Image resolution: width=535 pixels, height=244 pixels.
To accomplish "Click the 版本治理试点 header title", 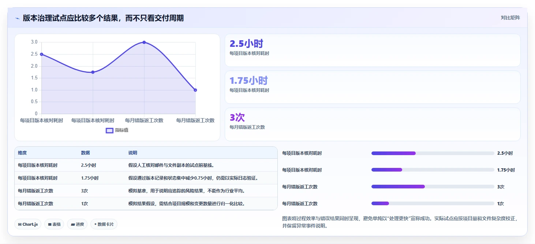I will 103,18.
